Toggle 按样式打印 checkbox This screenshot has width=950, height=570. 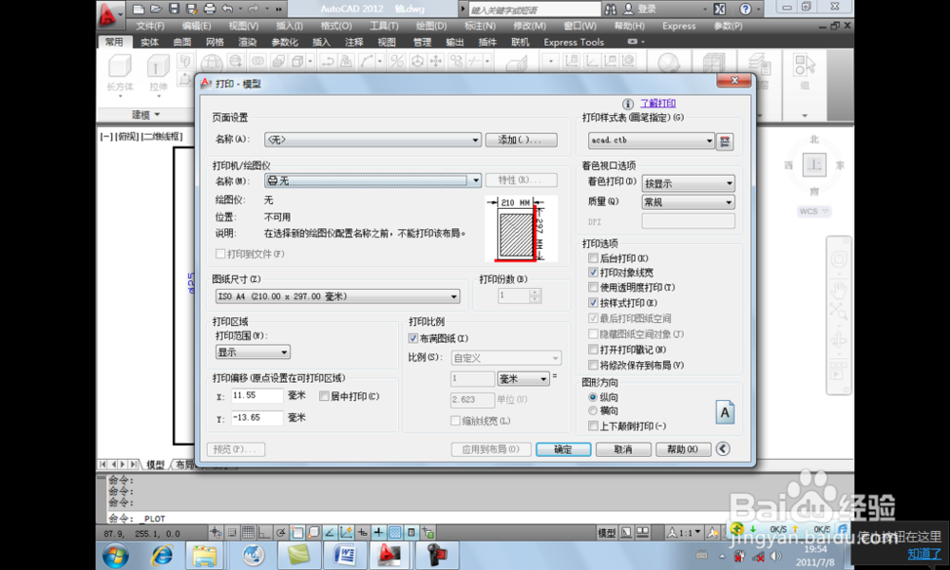tap(593, 302)
